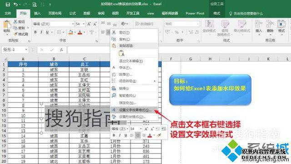Toggle Underline in the ribbon font group
Screen dimensions: 291x164
(x=47, y=32)
